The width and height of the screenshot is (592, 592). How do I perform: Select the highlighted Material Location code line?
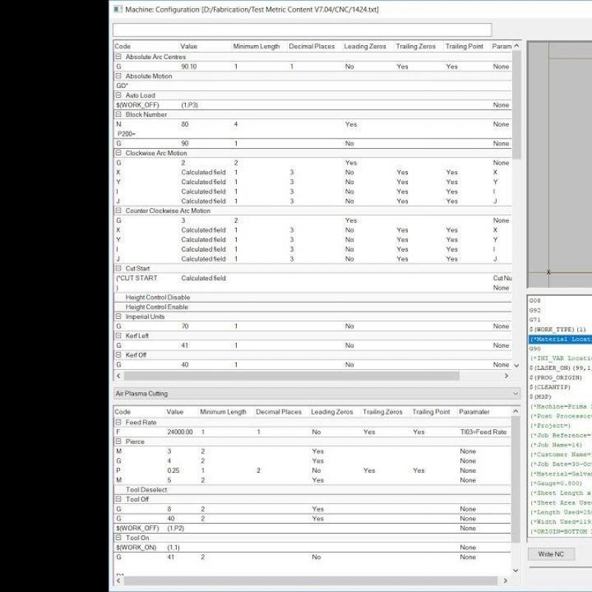point(560,339)
